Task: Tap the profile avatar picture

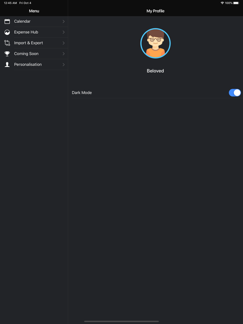Action: (x=155, y=43)
